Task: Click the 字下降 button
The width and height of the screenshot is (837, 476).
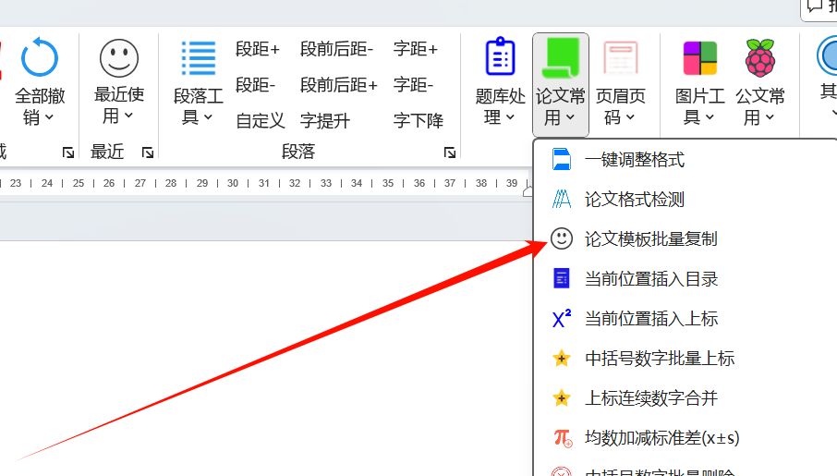Action: [x=418, y=121]
